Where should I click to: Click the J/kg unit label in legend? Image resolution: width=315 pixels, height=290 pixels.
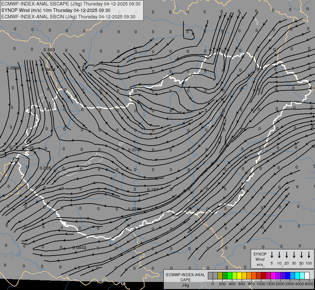(x=185, y=285)
